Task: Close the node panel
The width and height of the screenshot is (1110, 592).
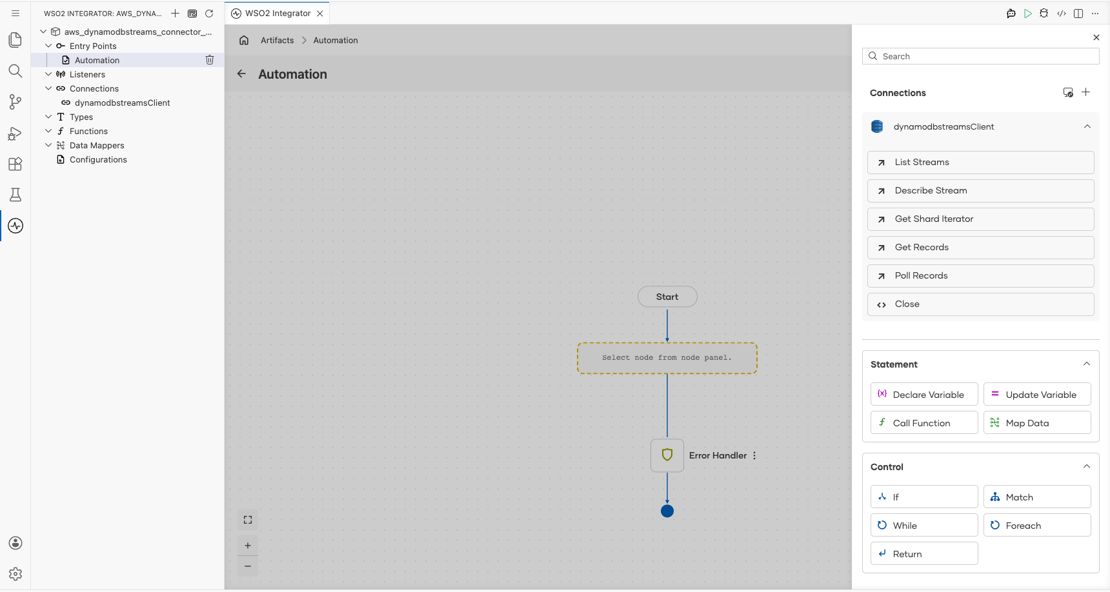Action: (x=1096, y=37)
